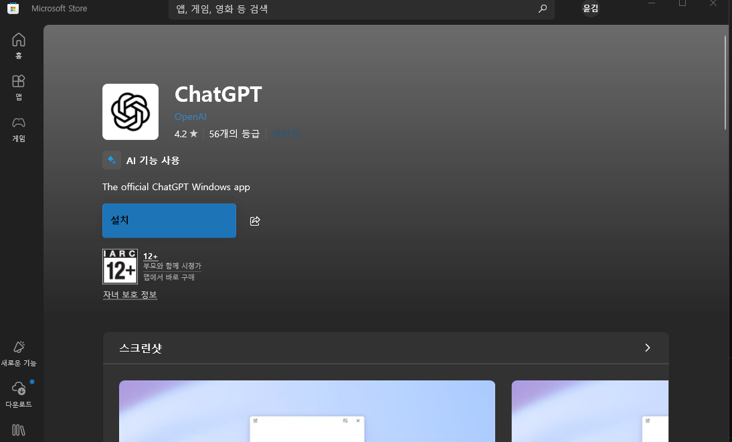Open the 56 ratings link
732x442 pixels.
(234, 134)
